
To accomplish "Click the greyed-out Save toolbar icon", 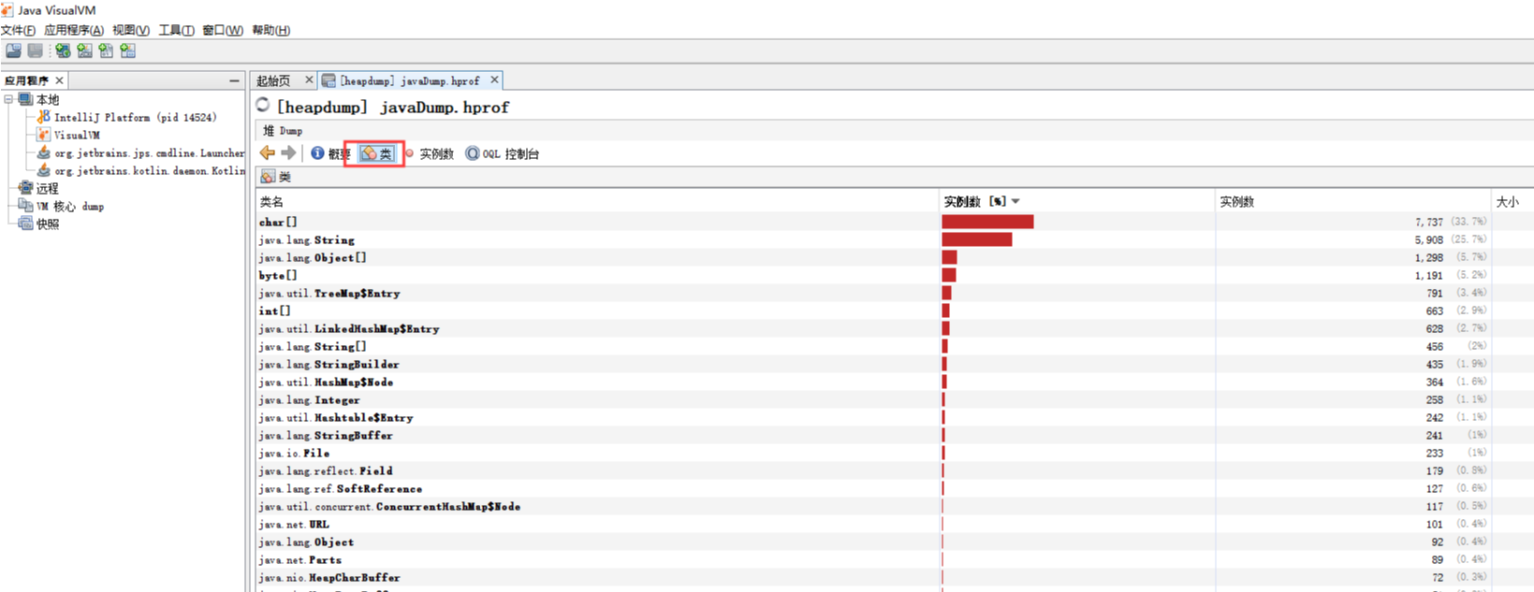I will click(36, 51).
